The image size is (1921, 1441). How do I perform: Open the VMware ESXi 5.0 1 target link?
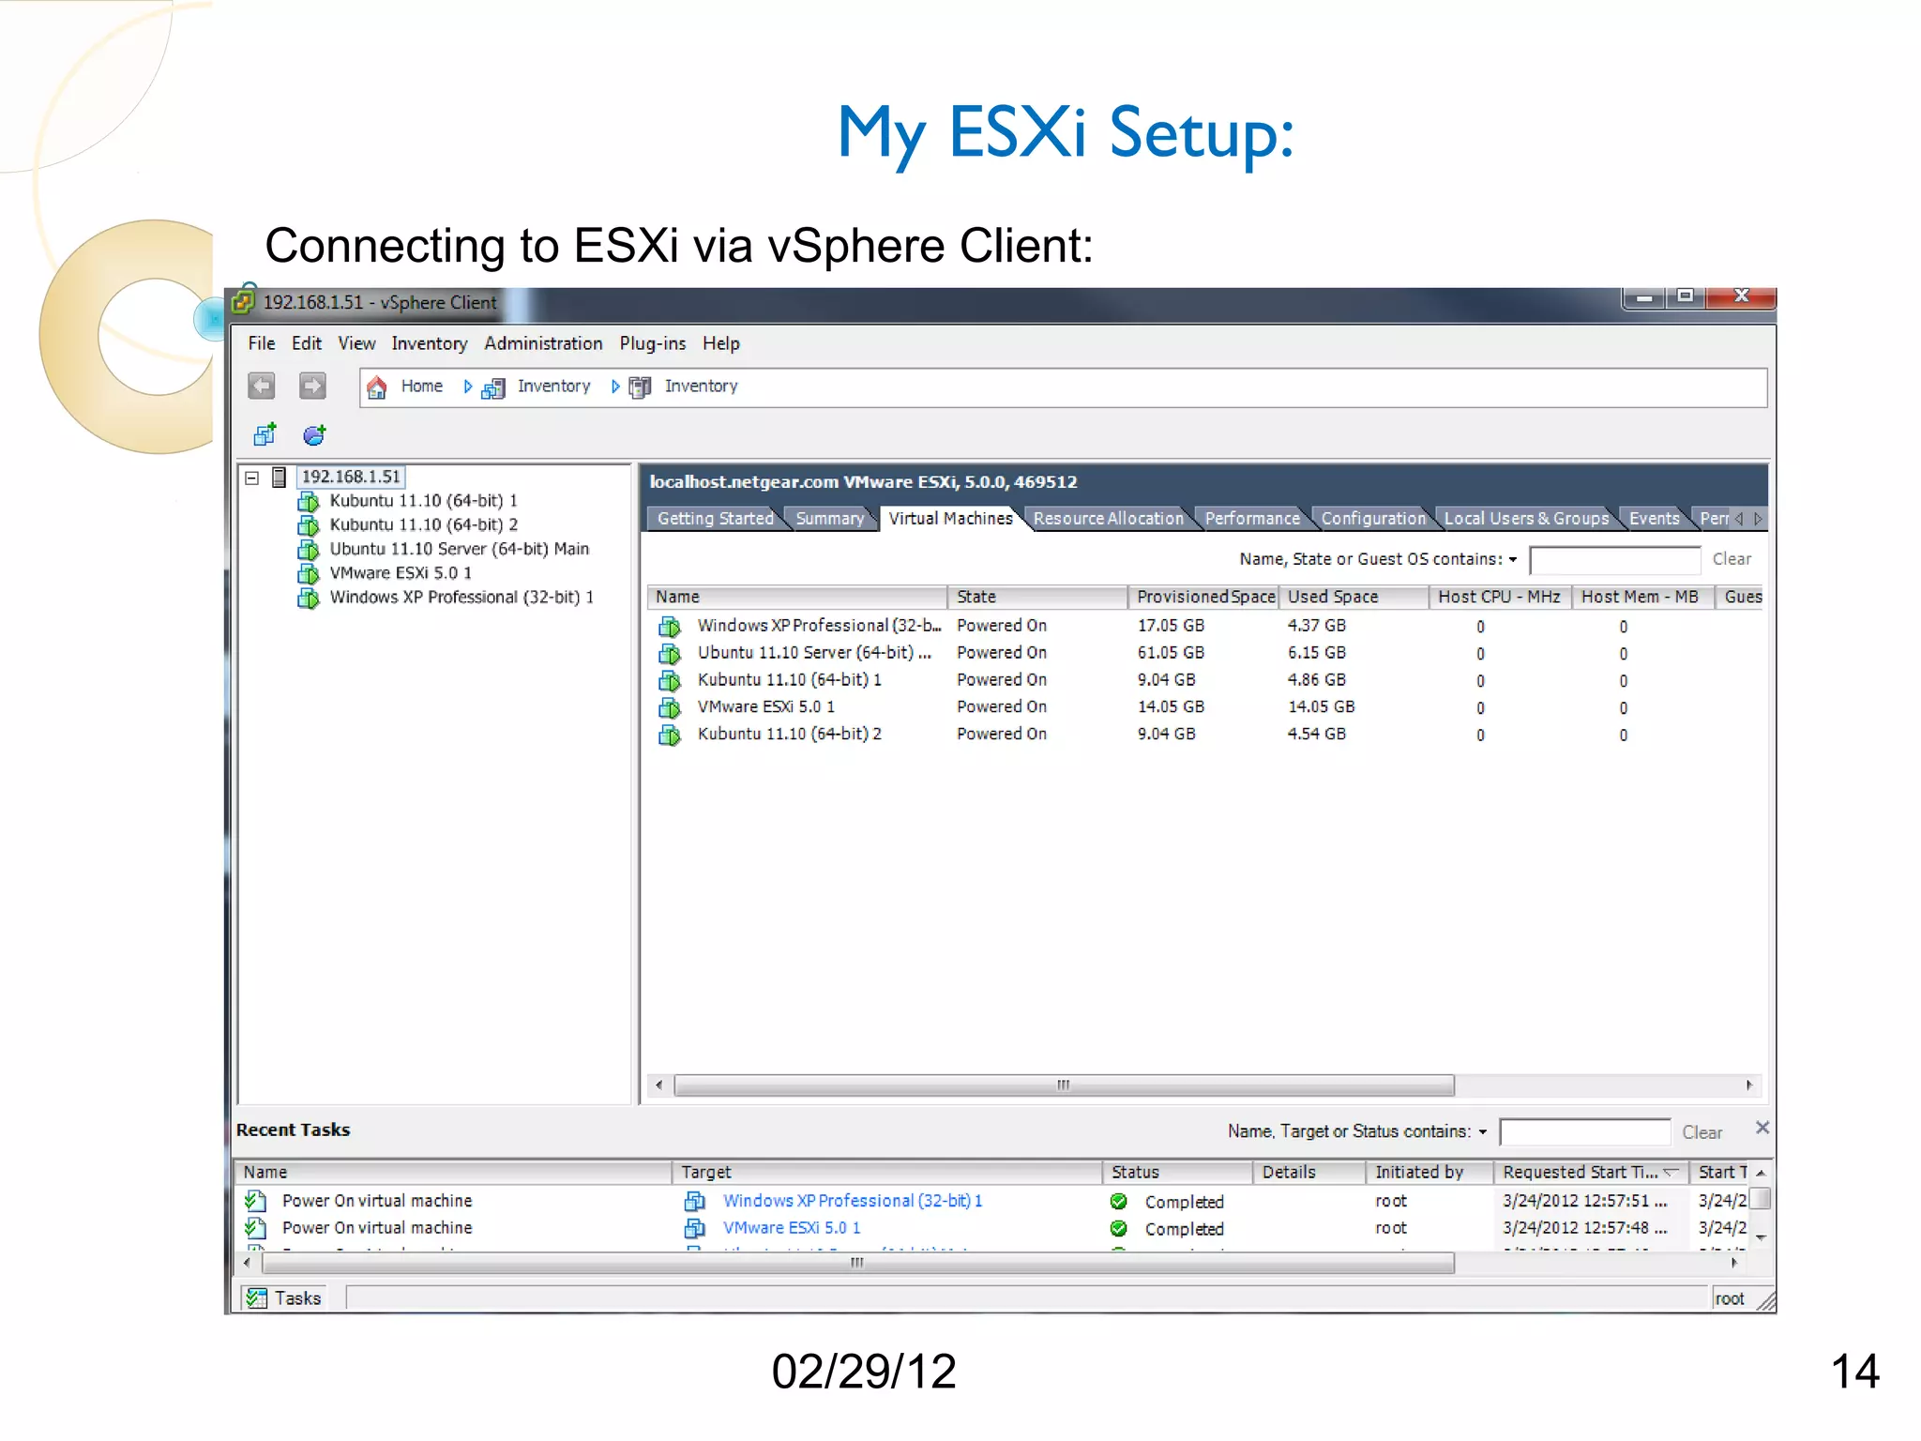792,1228
